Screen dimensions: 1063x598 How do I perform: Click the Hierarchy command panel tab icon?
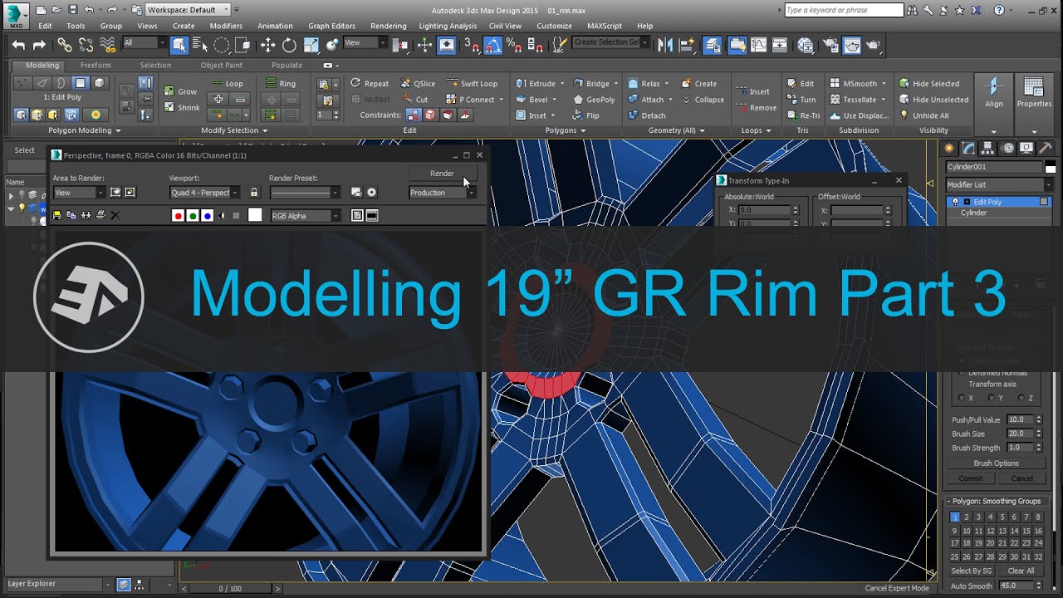(x=988, y=148)
